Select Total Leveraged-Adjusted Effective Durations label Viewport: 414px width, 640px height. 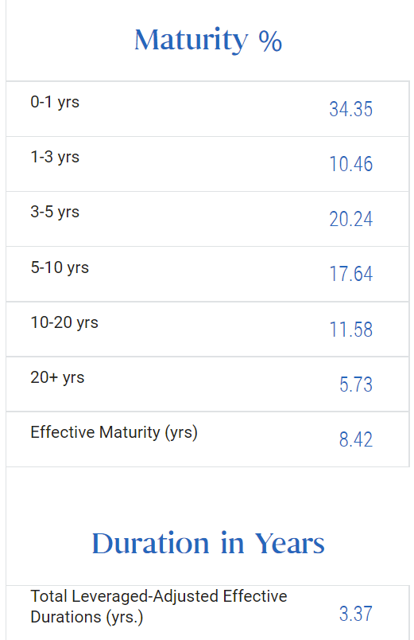coord(159,607)
